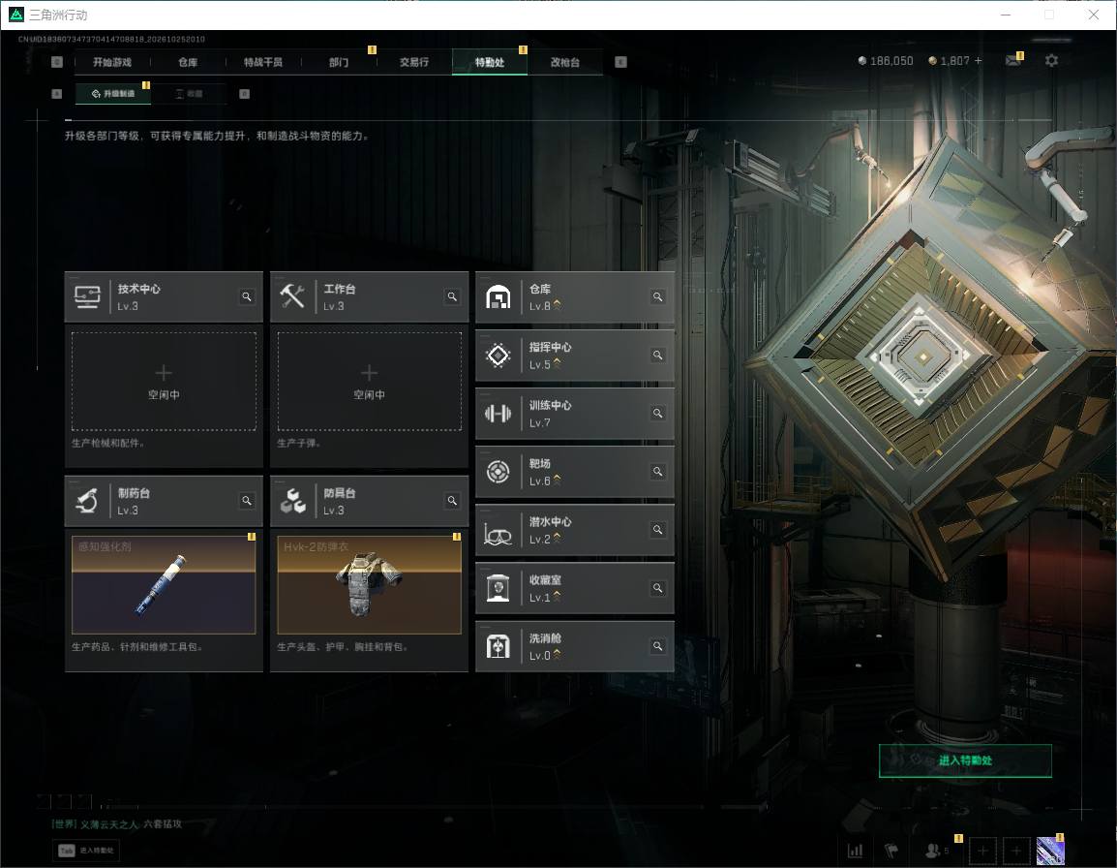1117x868 pixels.
Task: Switch to the 仓库 top tab
Action: [188, 62]
